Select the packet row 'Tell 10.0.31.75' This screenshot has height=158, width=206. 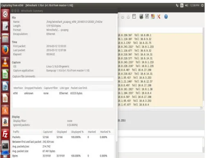[x=160, y=43]
